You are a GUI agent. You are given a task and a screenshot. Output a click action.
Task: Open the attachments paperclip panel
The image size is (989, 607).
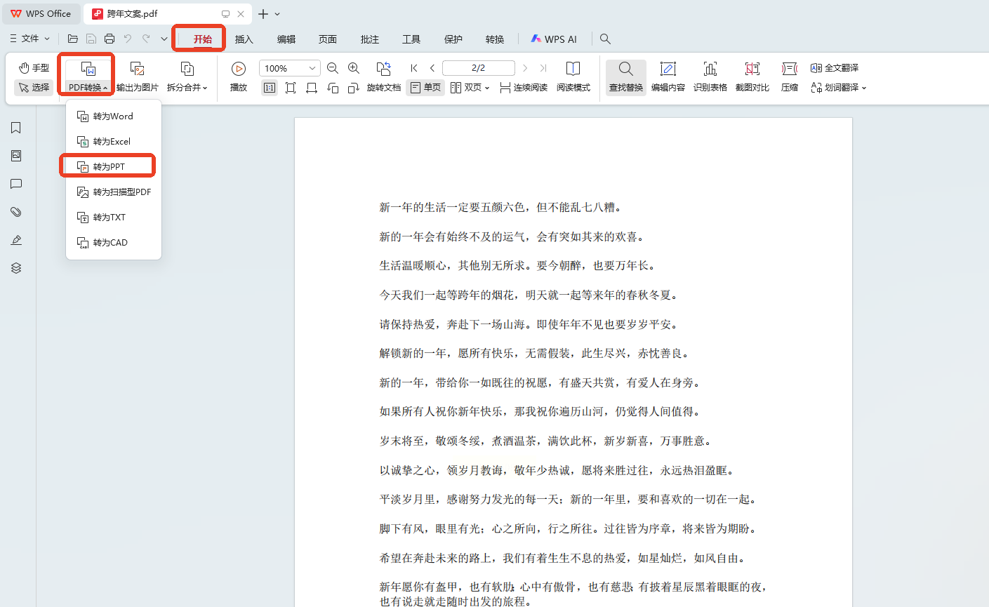coord(16,212)
